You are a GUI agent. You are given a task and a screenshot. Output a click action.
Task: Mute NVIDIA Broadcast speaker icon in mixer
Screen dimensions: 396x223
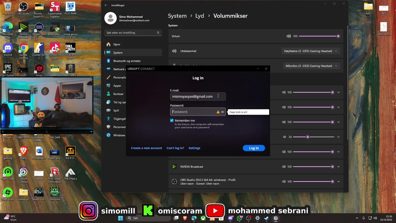[x=284, y=167]
